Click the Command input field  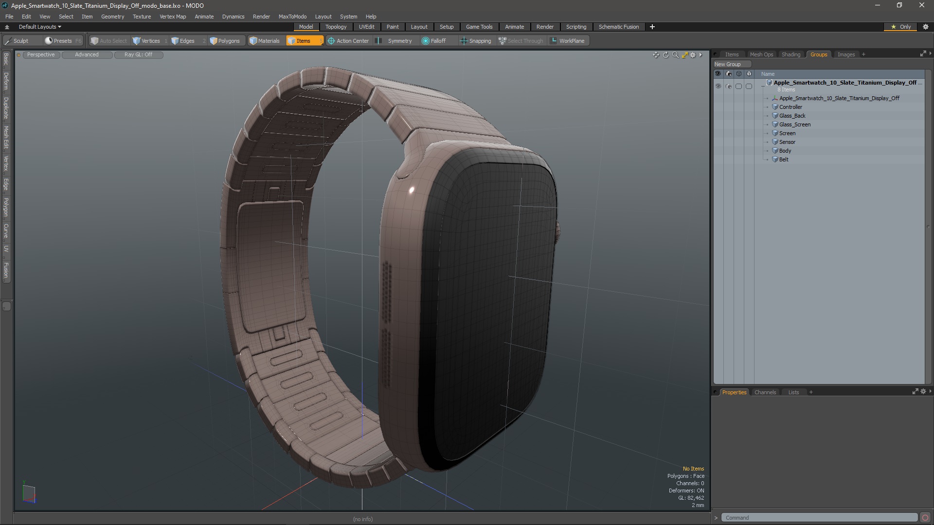click(x=819, y=518)
